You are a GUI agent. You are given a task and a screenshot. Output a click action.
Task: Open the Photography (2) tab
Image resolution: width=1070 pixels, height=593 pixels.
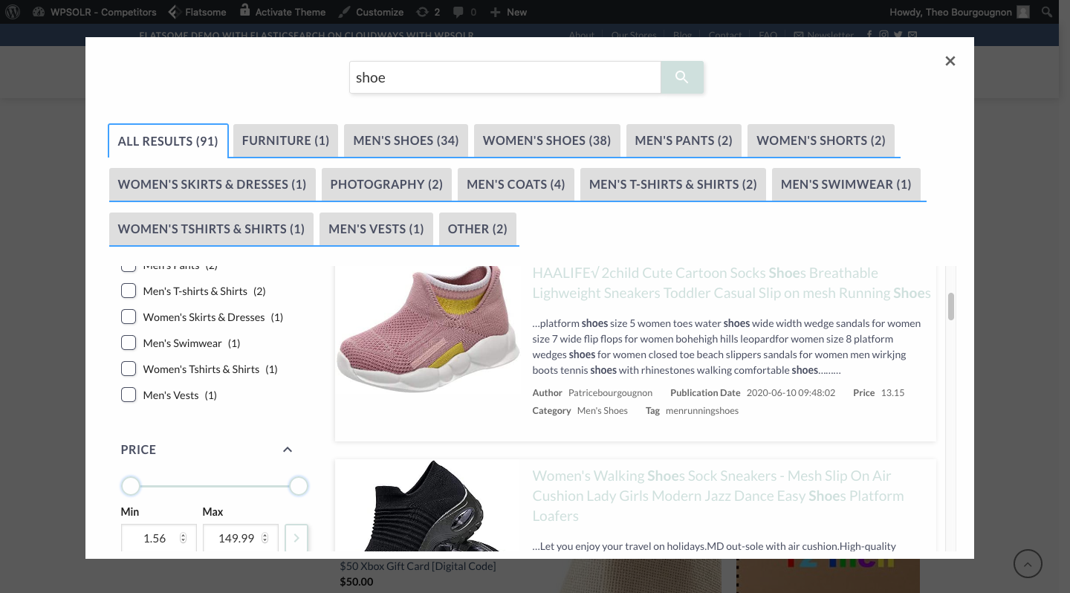386,184
